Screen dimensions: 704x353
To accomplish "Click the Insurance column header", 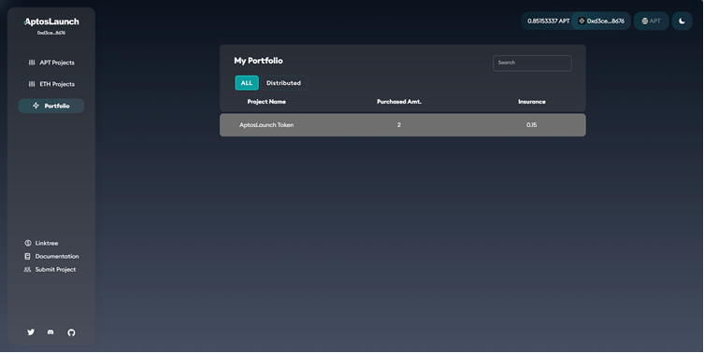I will pos(532,102).
